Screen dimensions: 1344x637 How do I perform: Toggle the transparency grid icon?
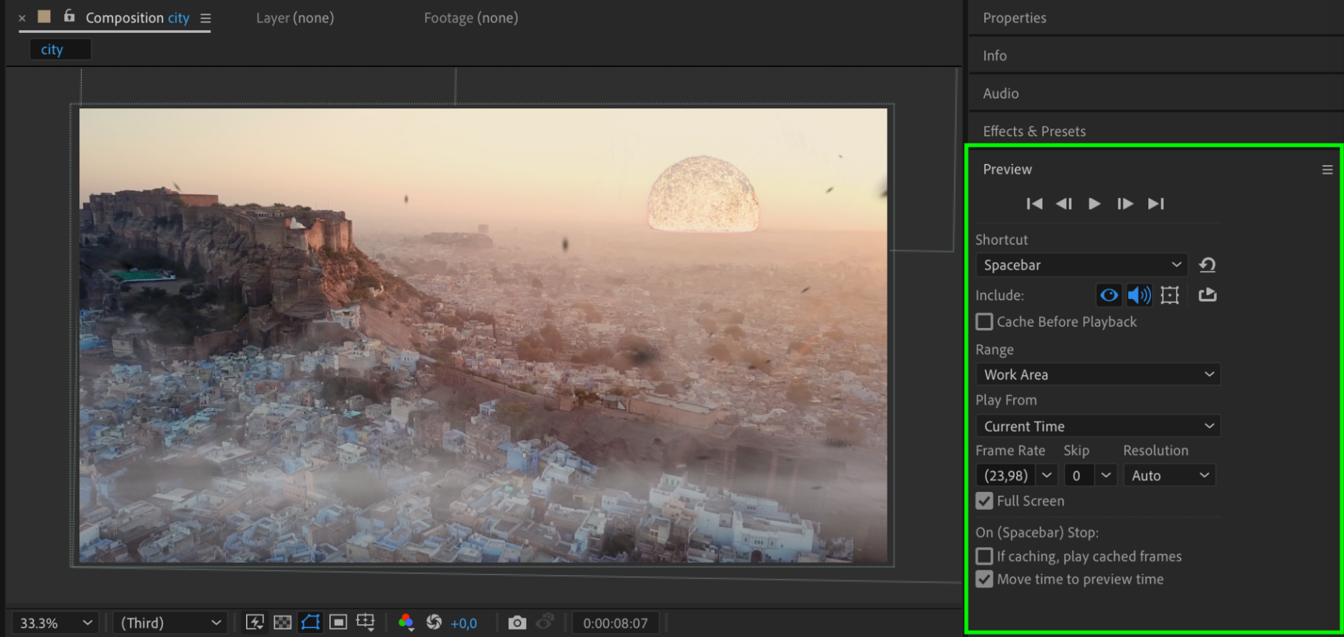tap(282, 623)
